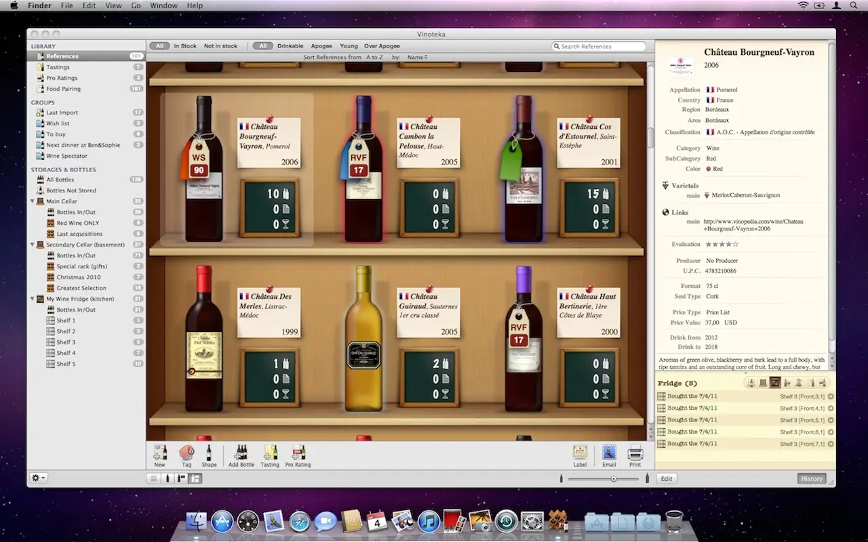The image size is (868, 542).
Task: Click the Edit button below details panel
Action: [667, 478]
